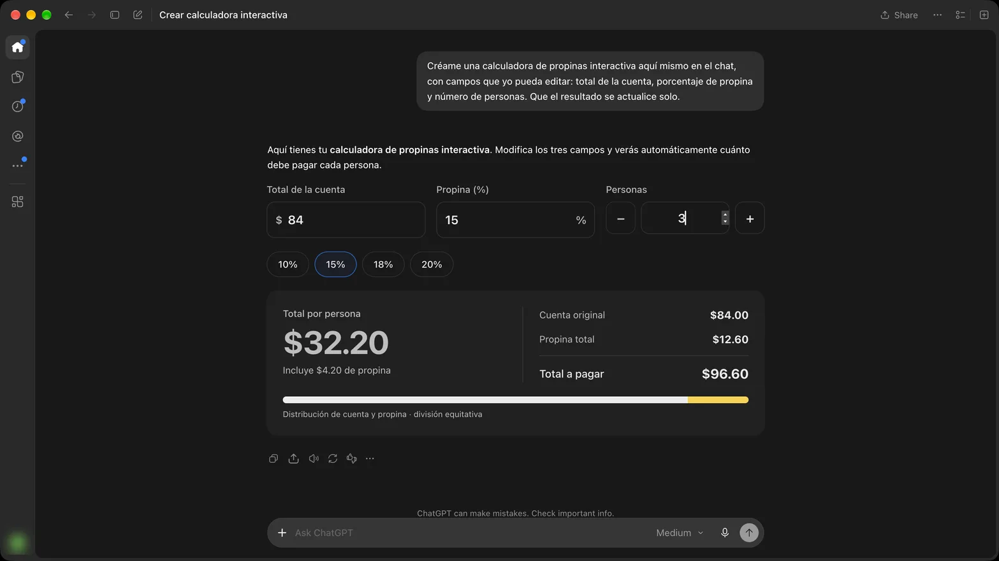The image size is (999, 561).
Task: Open the apps grid icon in the sidebar
Action: pyautogui.click(x=18, y=202)
